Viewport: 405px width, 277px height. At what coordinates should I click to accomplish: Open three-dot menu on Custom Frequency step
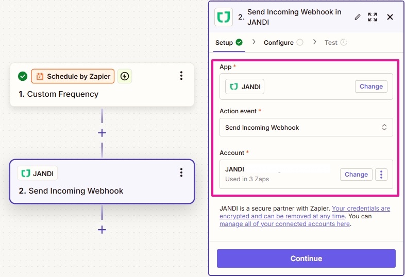point(181,76)
